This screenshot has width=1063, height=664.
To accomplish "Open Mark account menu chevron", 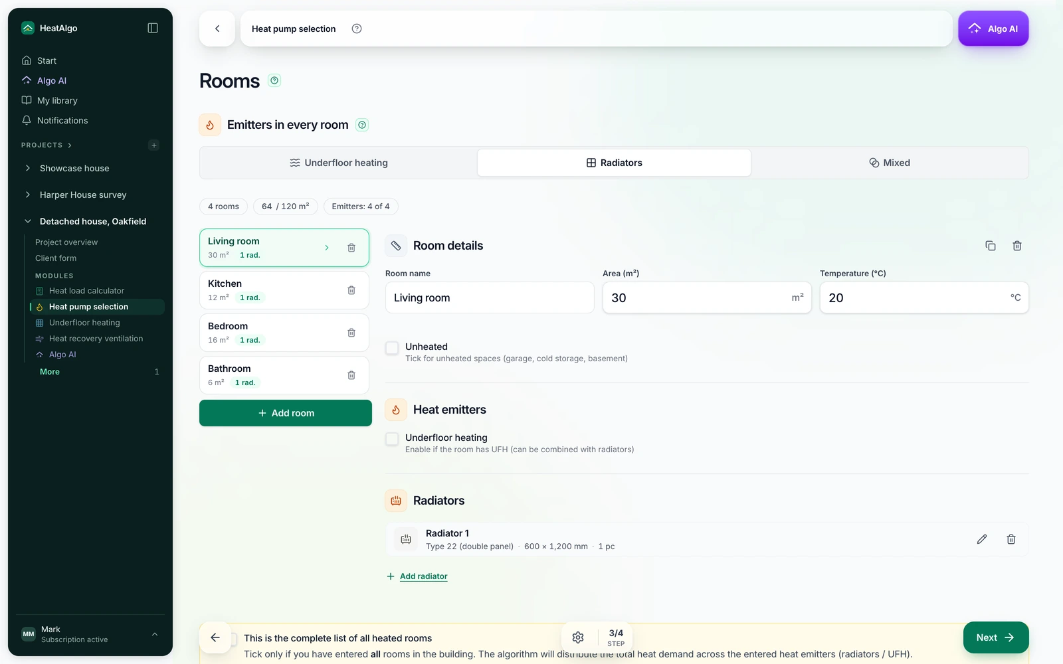I will (x=155, y=634).
